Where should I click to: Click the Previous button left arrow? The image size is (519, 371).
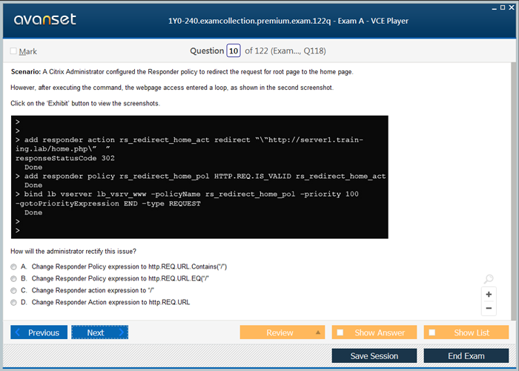pos(19,332)
